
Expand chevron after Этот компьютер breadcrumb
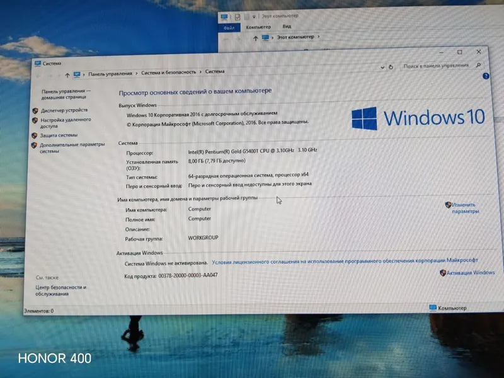[x=319, y=37]
